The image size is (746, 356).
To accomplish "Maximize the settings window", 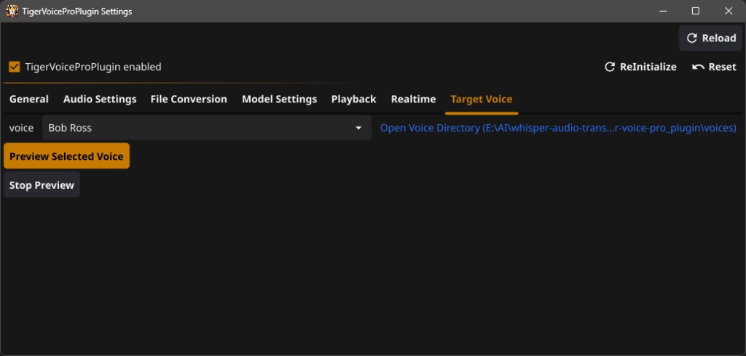I will tap(696, 11).
